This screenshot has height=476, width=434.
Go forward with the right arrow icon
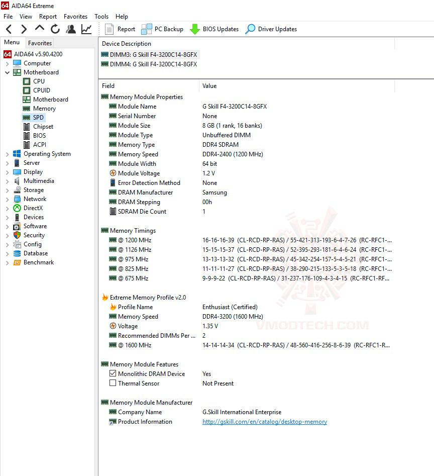point(24,29)
